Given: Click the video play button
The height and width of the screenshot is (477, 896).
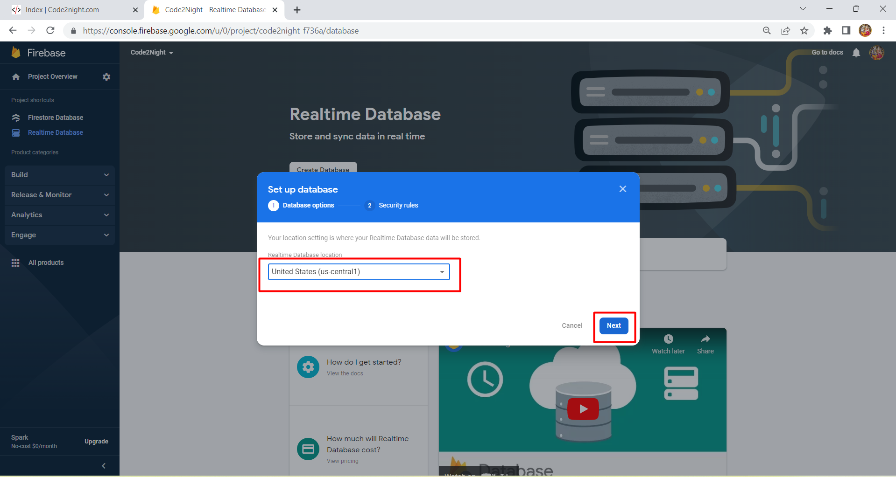Looking at the screenshot, I should 583,409.
